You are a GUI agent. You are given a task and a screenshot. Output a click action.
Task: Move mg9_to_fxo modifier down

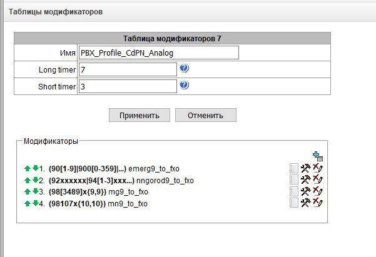(36, 191)
